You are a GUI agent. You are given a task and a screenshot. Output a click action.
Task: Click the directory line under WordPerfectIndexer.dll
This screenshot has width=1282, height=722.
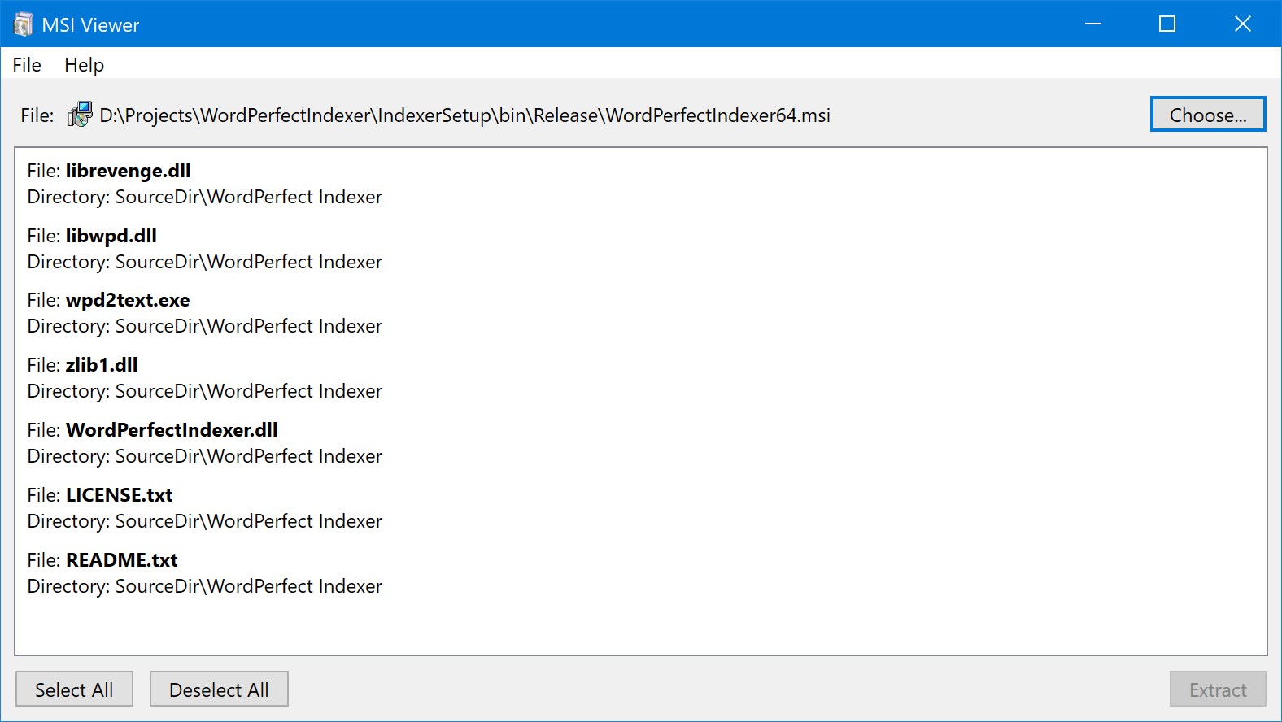point(205,456)
